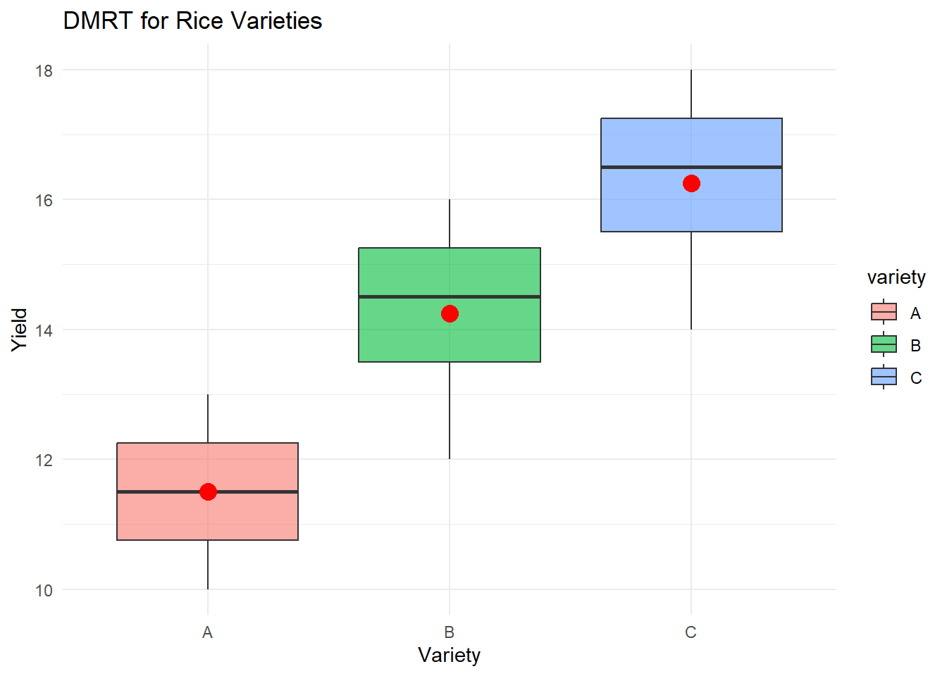Select the red mean dot of variety A
The height and width of the screenshot is (676, 947).
(x=208, y=492)
